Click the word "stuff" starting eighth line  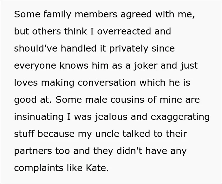(24, 134)
